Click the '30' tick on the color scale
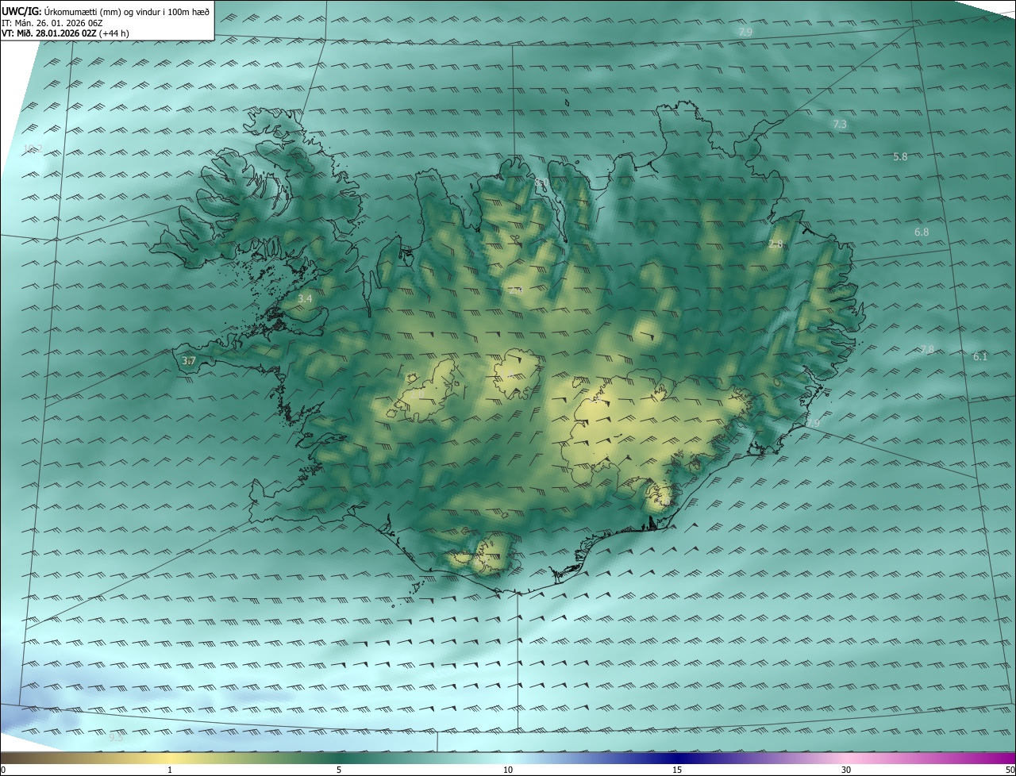The height and width of the screenshot is (776, 1016). 846,770
